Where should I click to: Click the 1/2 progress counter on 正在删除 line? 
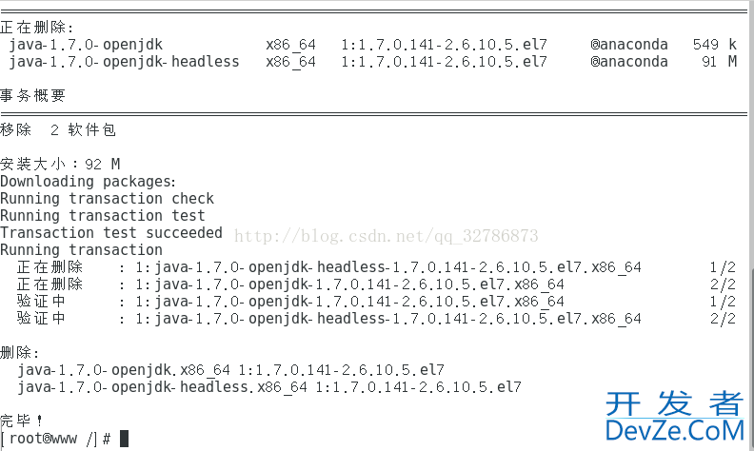point(723,267)
